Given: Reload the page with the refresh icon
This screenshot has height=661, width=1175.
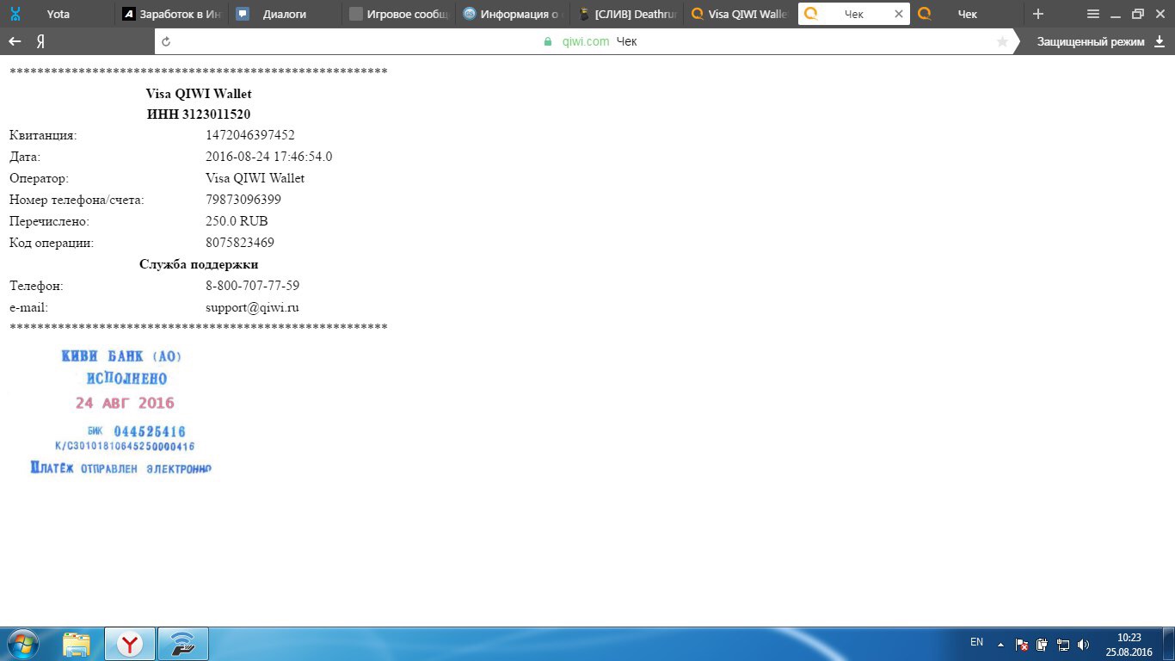Looking at the screenshot, I should coord(166,41).
